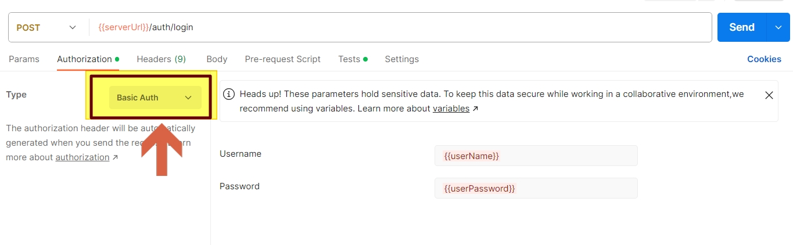Open the POST method dropdown
Screen dimensions: 793x245
click(47, 27)
